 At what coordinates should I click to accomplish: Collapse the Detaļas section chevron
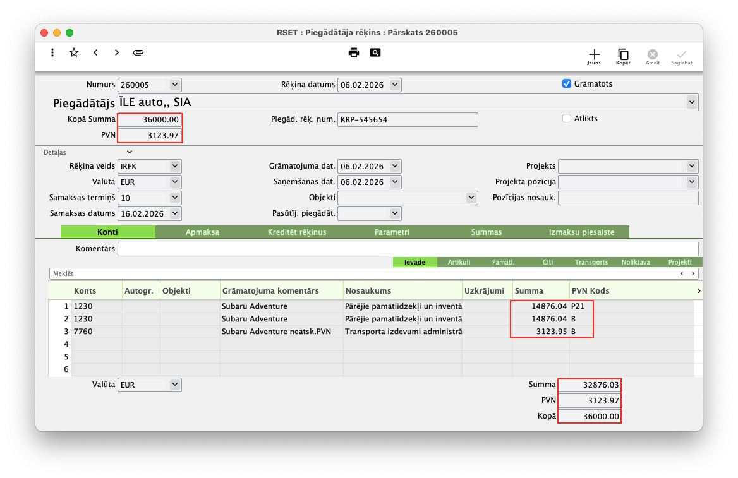(130, 152)
